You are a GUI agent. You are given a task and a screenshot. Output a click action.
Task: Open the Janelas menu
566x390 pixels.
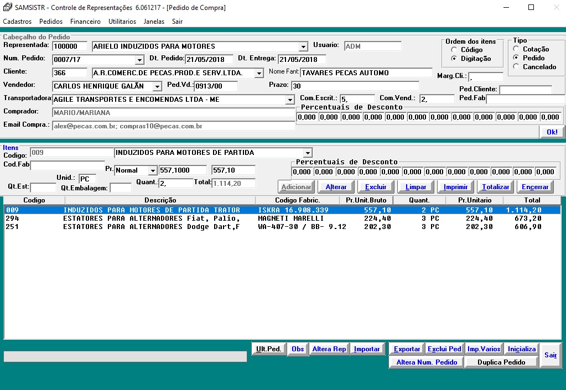(x=154, y=22)
